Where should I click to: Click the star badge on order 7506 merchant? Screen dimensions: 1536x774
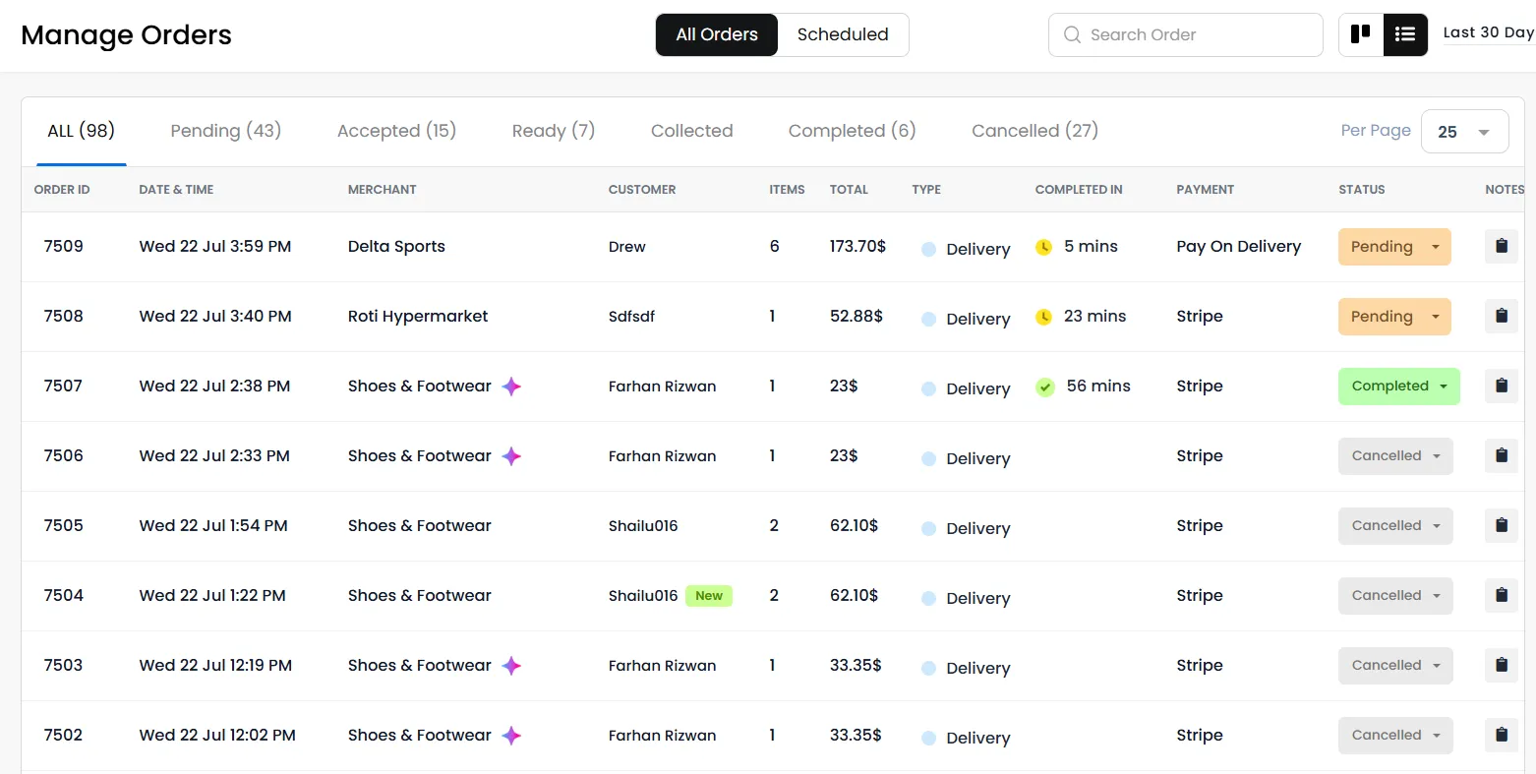[x=511, y=456]
